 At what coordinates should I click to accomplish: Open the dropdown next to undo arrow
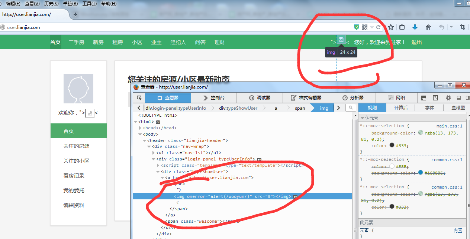click(x=451, y=27)
